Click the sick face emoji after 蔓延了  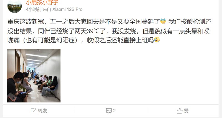(x=163, y=21)
